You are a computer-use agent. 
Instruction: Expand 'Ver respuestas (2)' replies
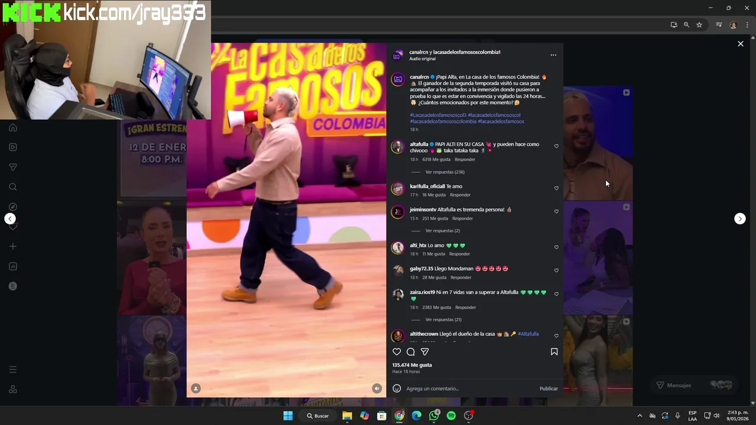[442, 231]
